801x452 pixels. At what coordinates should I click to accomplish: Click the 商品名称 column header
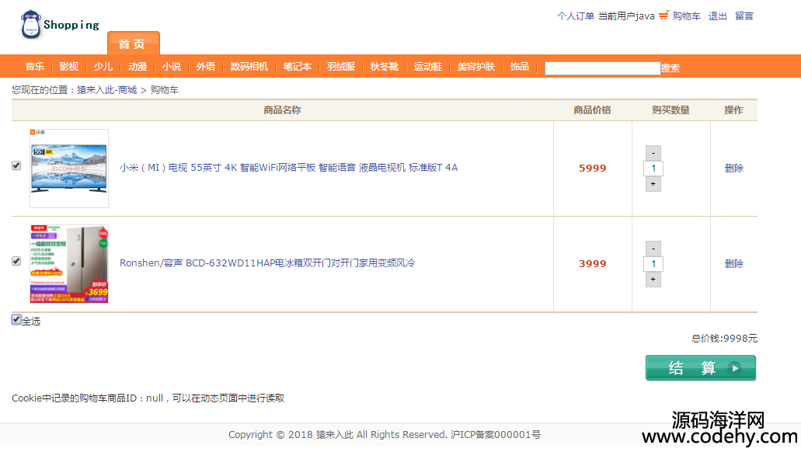(x=282, y=110)
